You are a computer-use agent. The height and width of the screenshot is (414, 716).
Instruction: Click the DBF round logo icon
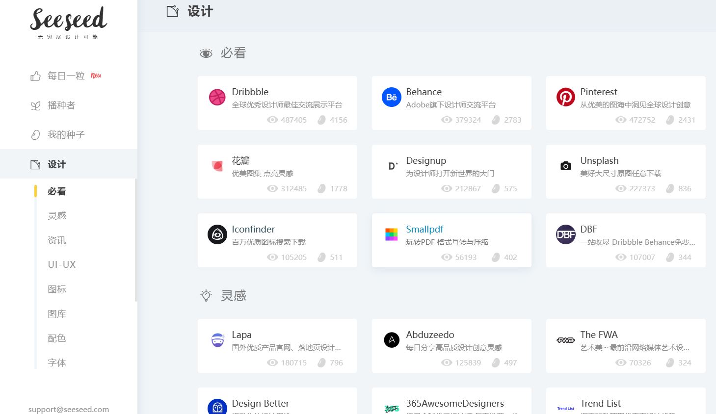pyautogui.click(x=565, y=234)
